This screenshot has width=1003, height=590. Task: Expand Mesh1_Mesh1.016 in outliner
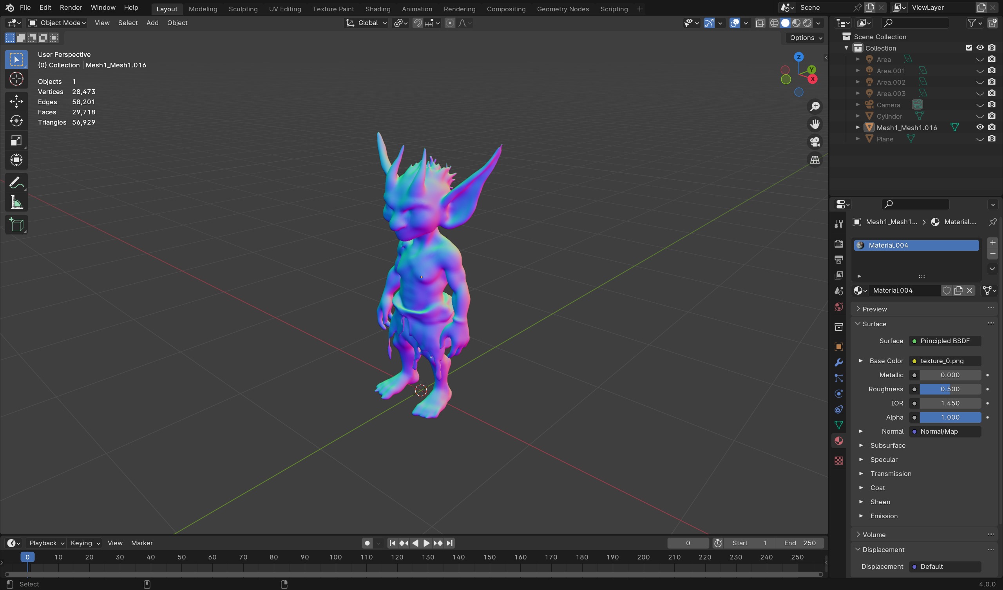858,127
